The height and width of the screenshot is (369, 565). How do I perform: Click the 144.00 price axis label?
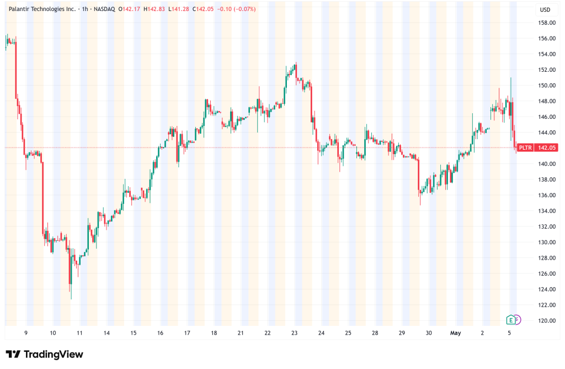tap(547, 133)
